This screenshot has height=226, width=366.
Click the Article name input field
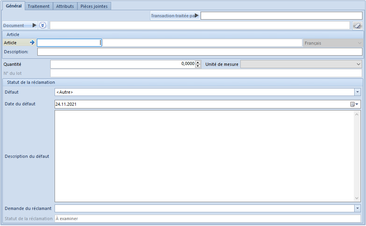202,43
